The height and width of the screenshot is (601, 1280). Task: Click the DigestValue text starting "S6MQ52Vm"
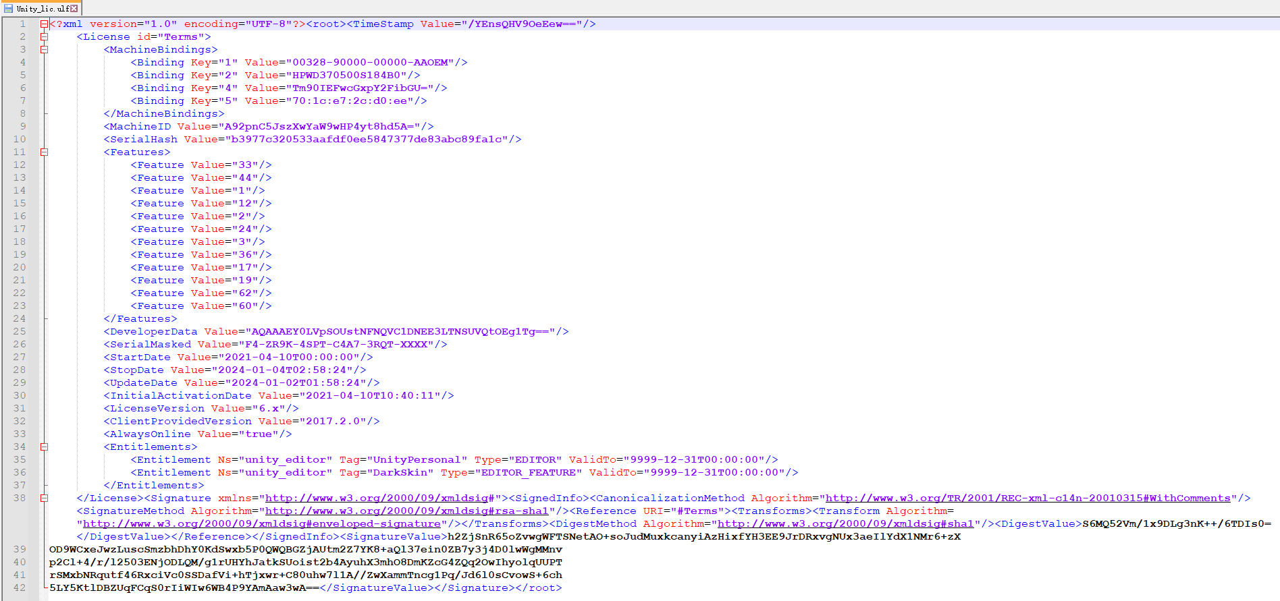[1177, 523]
